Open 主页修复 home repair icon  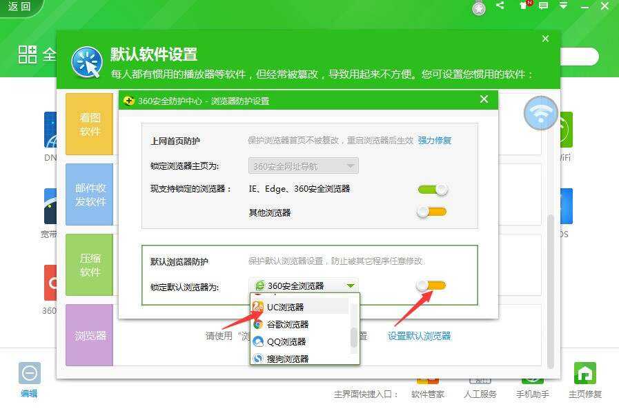click(x=584, y=373)
